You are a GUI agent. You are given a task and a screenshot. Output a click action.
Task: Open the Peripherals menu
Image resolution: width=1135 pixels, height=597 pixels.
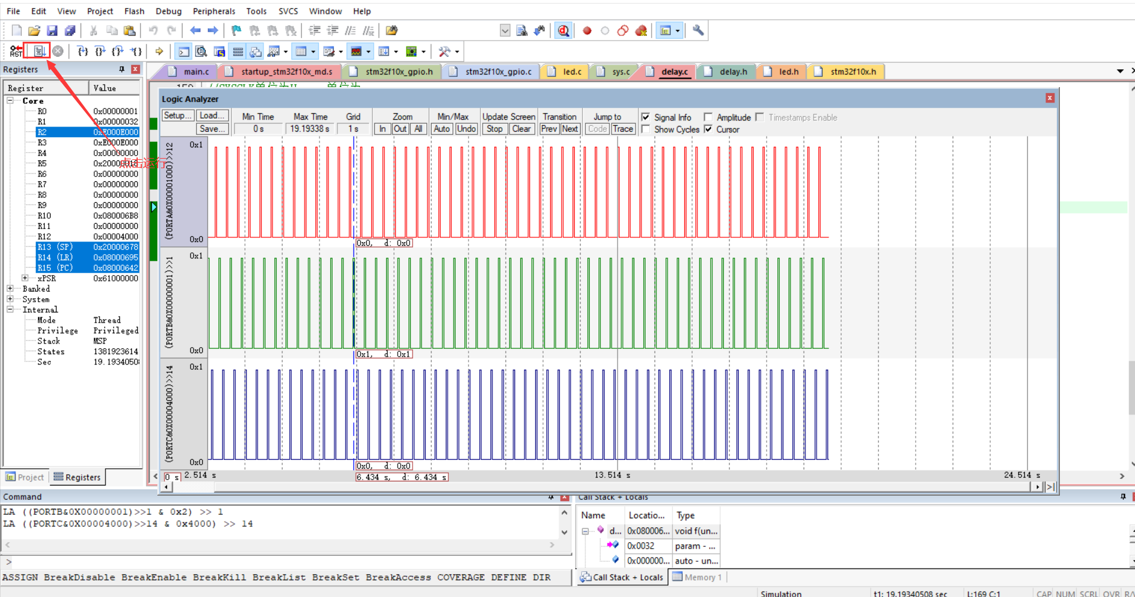[214, 11]
